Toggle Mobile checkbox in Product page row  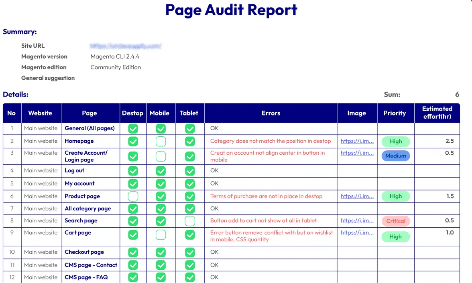pyautogui.click(x=161, y=196)
